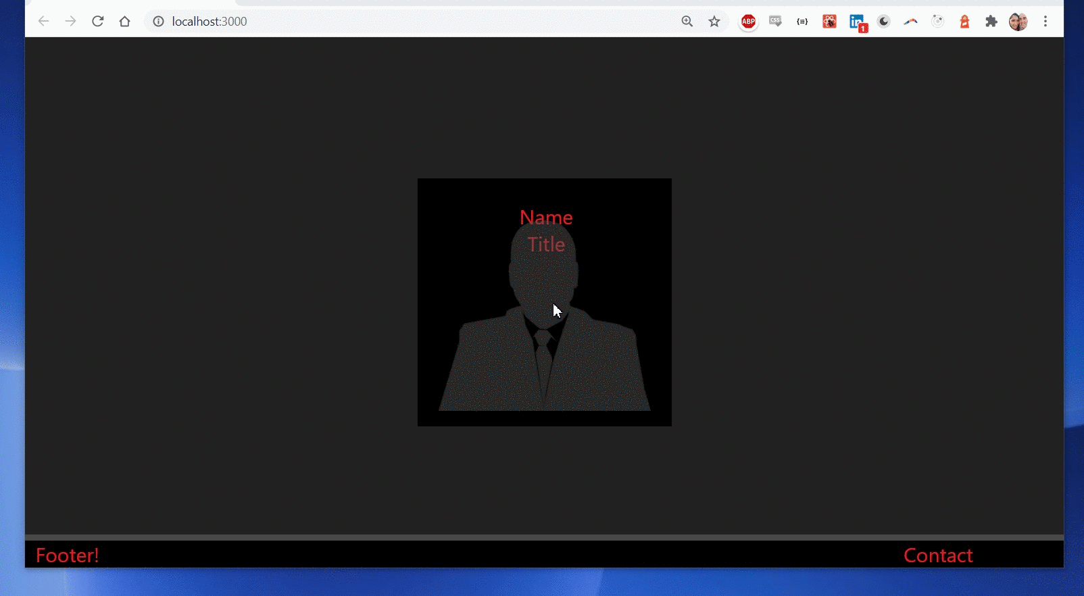Click the red 'Name' text on the card
This screenshot has height=596, width=1084.
point(546,217)
